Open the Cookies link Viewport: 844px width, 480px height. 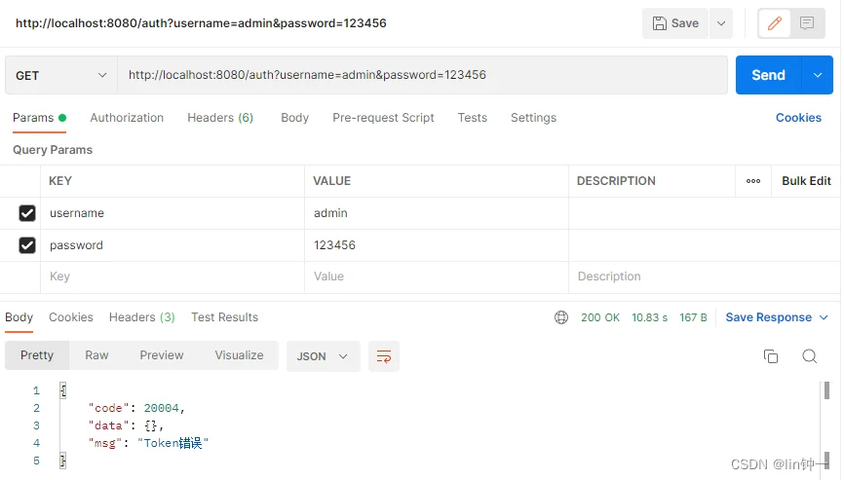pos(798,118)
